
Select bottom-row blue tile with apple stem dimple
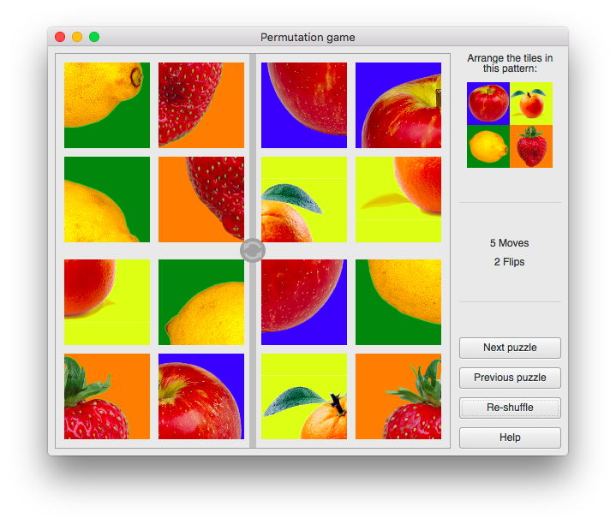pos(201,396)
